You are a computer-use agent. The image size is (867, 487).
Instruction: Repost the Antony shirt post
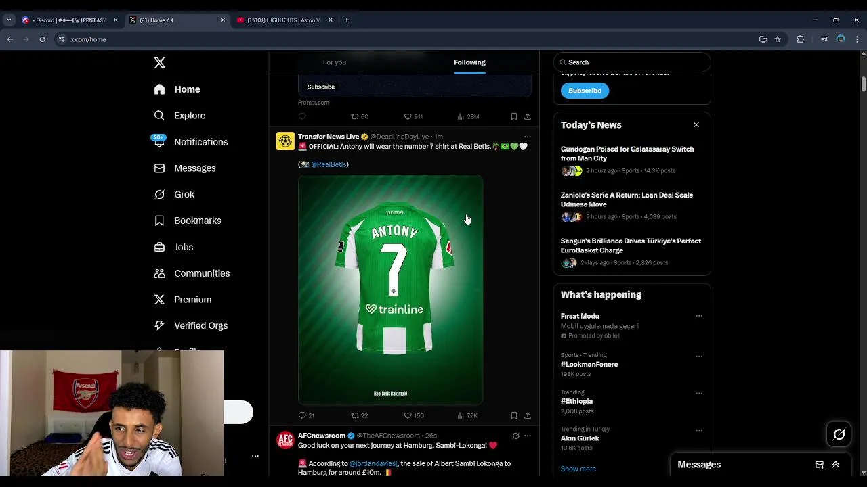tap(359, 415)
